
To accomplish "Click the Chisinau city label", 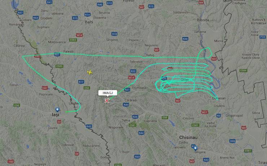I will tap(188, 137).
